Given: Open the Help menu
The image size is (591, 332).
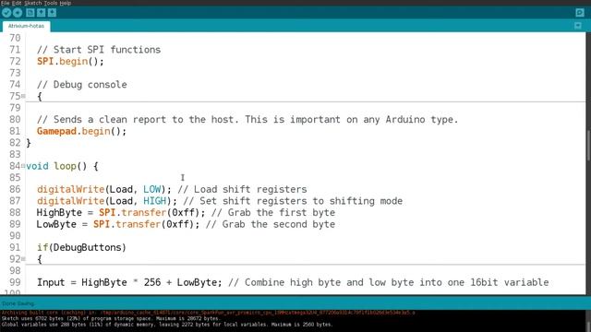Looking at the screenshot, I should coord(66,3).
